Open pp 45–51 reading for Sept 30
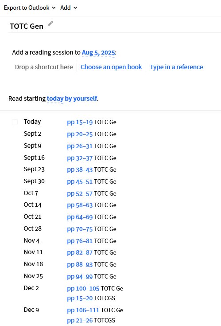This screenshot has height=326, width=221. point(80,182)
